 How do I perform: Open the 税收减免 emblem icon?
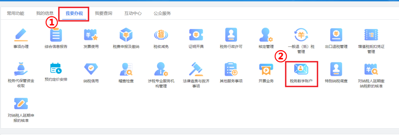click(161, 35)
